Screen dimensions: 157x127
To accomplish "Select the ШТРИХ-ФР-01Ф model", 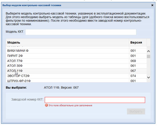I will tap(76, 80).
